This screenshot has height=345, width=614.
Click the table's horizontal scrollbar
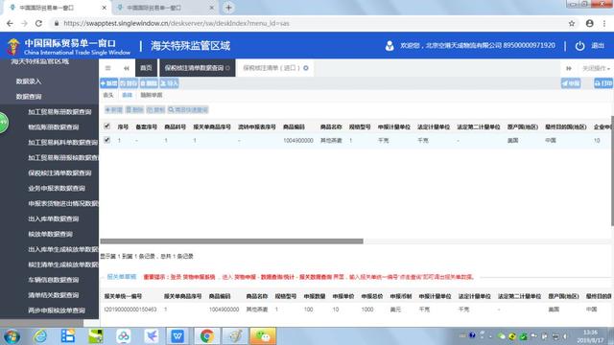232,241
